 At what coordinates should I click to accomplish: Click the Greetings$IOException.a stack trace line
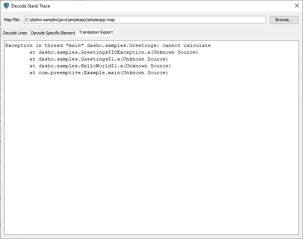click(114, 53)
